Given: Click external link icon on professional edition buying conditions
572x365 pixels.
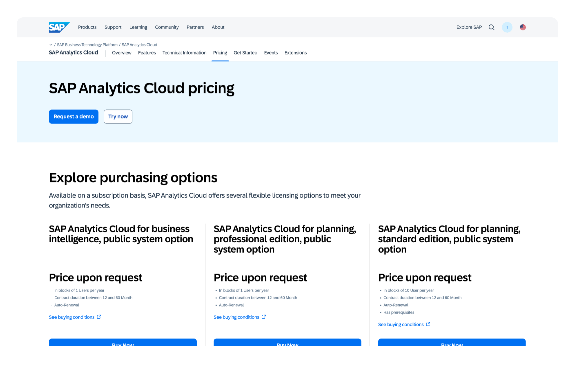Looking at the screenshot, I should tap(264, 317).
